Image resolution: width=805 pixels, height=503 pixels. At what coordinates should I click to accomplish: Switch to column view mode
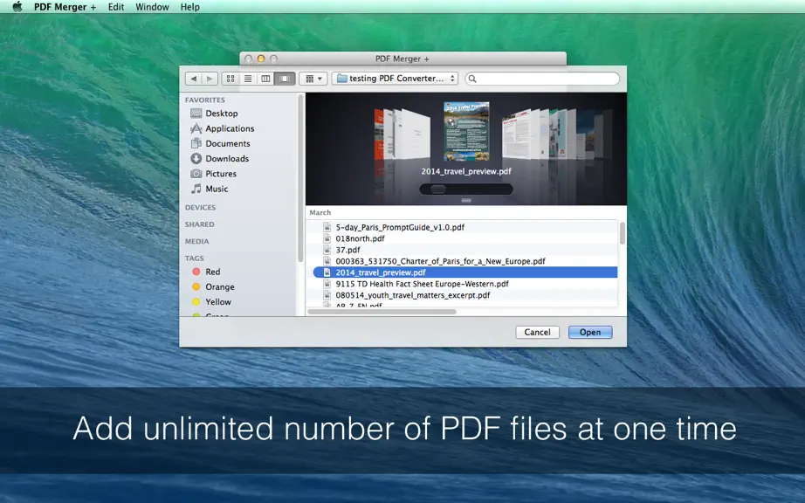click(265, 79)
